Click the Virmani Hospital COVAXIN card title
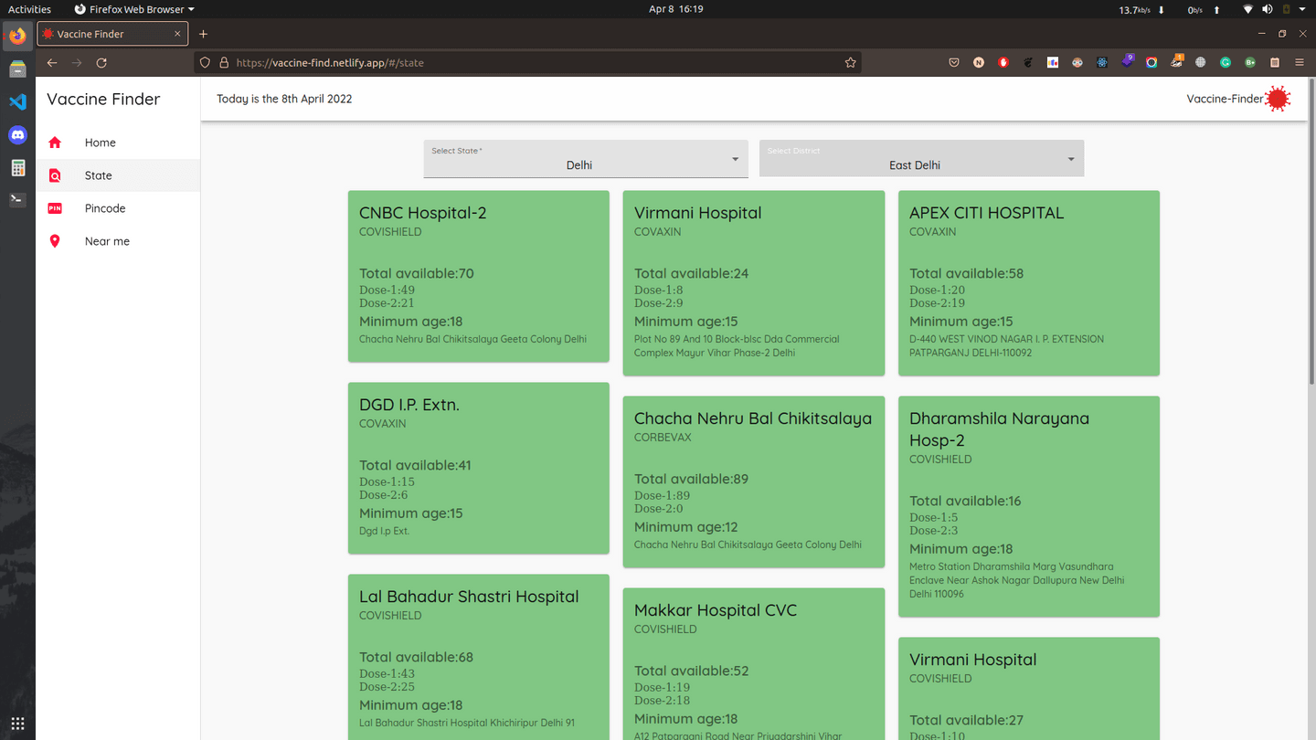The width and height of the screenshot is (1316, 740). (697, 213)
